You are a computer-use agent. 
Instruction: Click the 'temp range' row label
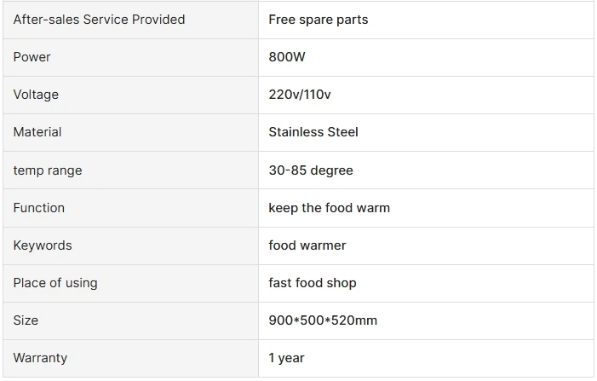[48, 170]
